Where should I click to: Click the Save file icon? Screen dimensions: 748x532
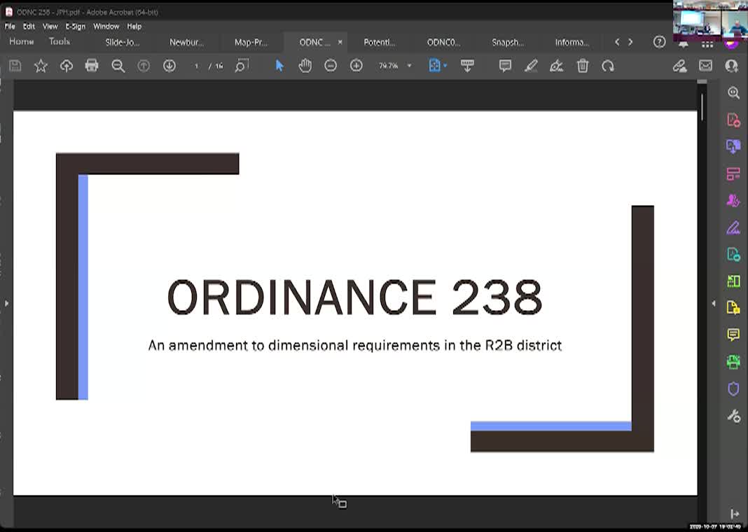(15, 66)
